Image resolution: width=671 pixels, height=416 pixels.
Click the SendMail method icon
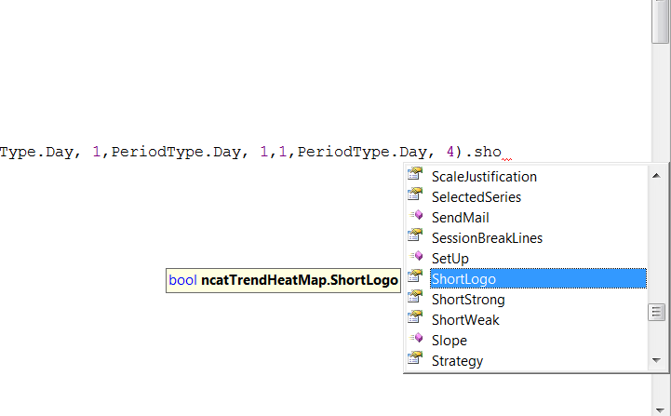[x=415, y=217]
